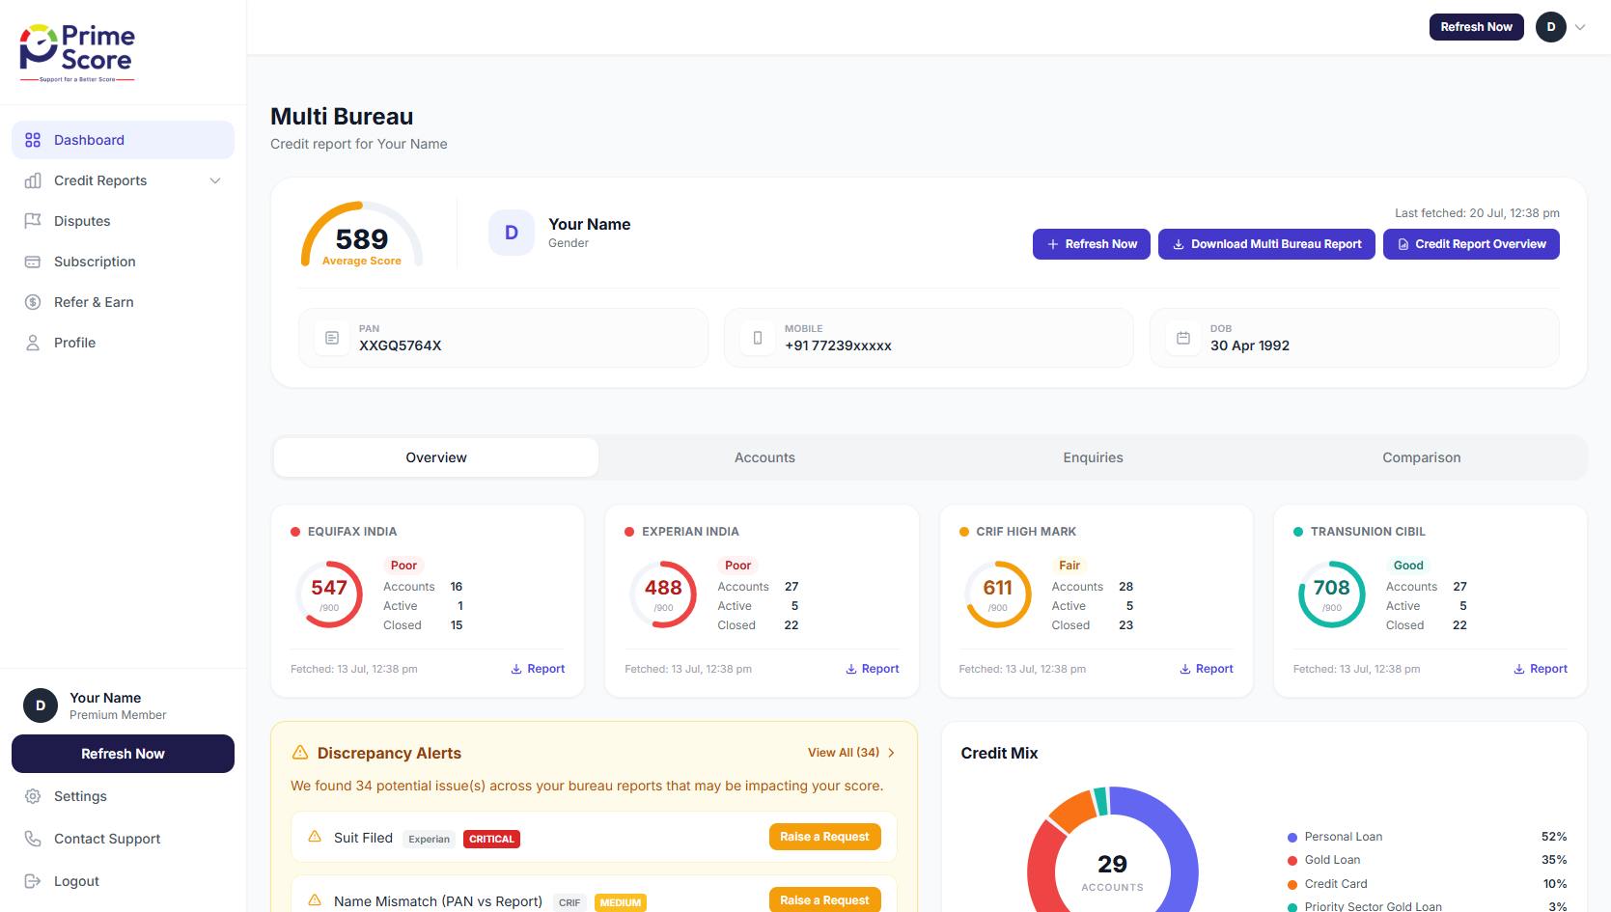Switch to the Accounts tab
The height and width of the screenshot is (912, 1611).
click(x=764, y=457)
